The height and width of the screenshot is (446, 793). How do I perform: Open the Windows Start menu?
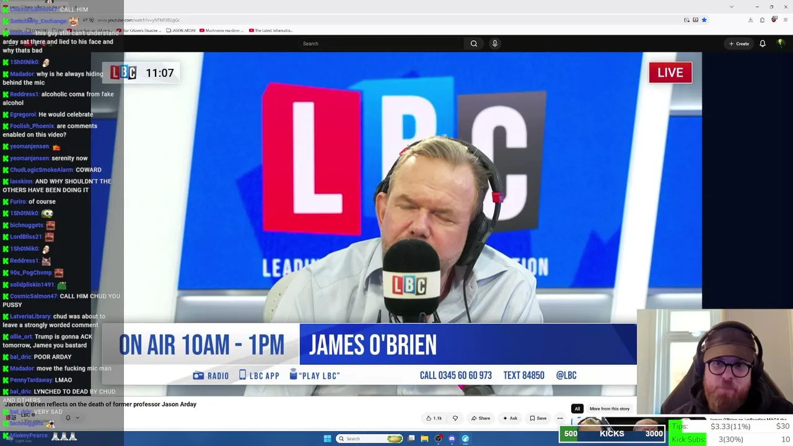327,439
